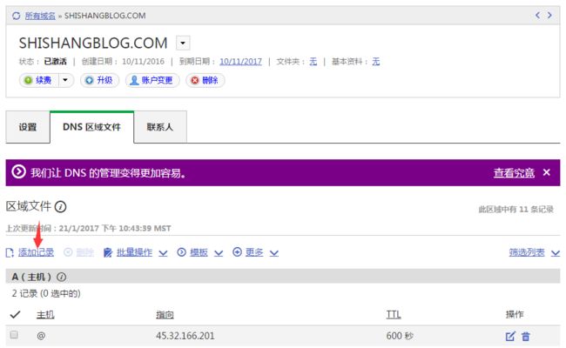The width and height of the screenshot is (566, 348).
Task: Click the 筛选列表 link
Action: pyautogui.click(x=527, y=252)
